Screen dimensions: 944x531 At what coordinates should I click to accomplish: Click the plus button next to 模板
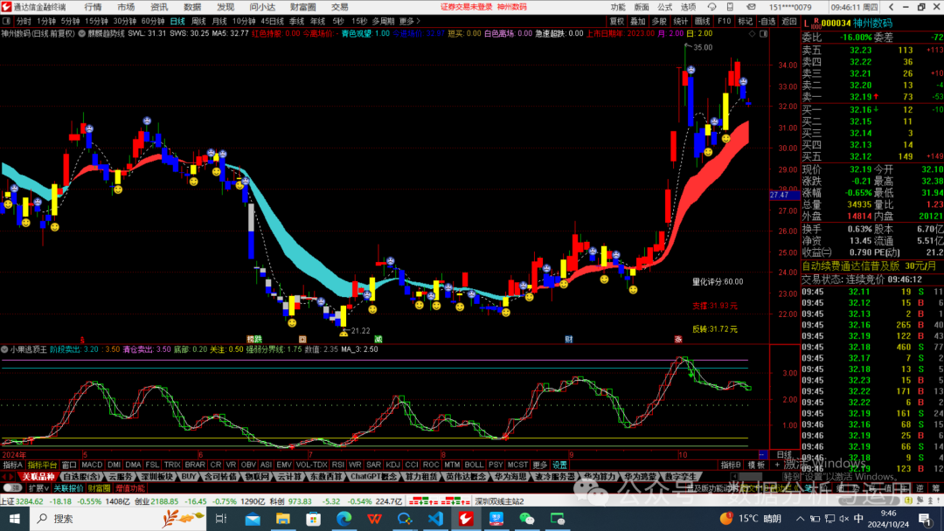777,465
